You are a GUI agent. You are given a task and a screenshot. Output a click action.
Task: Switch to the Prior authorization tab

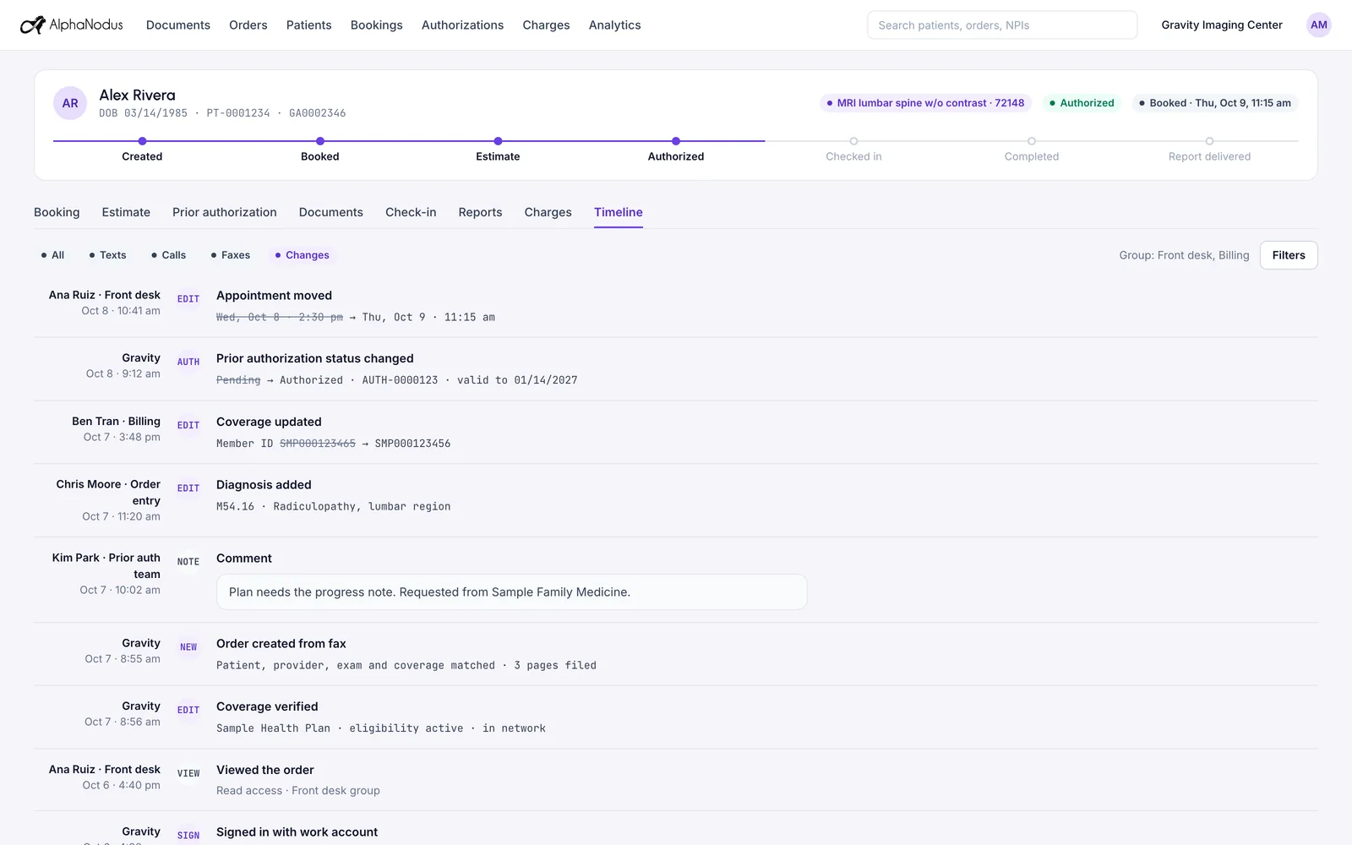point(225,212)
